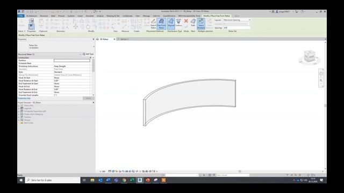Screen dimensions: 344x193
Task: Click the navigation bar zoom icon
Action: [321, 80]
